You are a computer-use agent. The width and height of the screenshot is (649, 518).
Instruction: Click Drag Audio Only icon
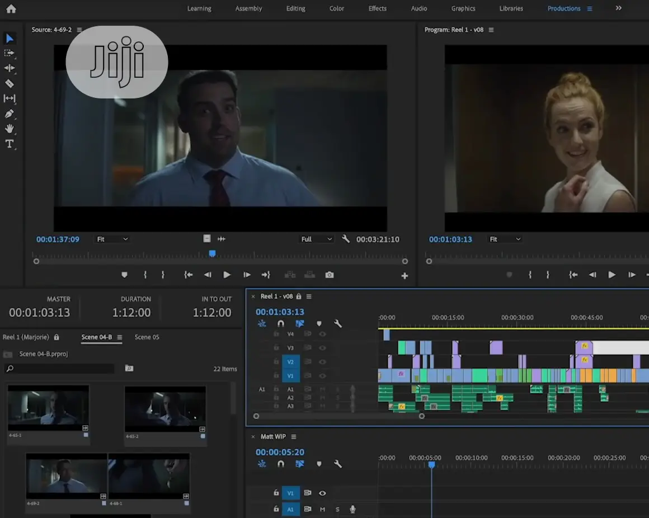[222, 239]
